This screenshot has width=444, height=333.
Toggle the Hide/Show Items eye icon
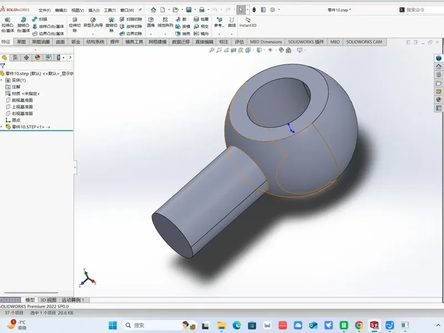click(270, 50)
